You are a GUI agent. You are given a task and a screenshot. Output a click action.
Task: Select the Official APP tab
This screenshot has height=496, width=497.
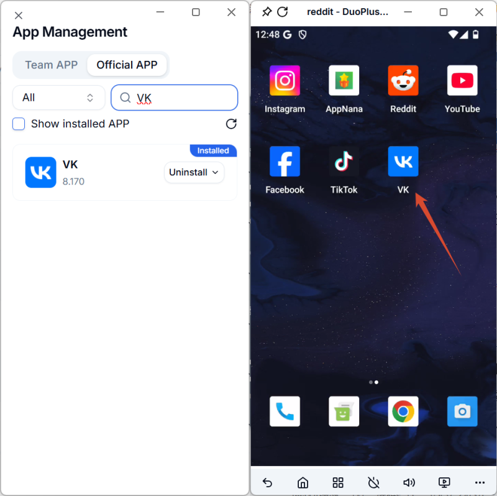pos(127,65)
